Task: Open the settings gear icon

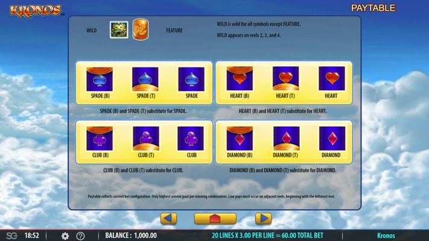Action: [x=65, y=236]
